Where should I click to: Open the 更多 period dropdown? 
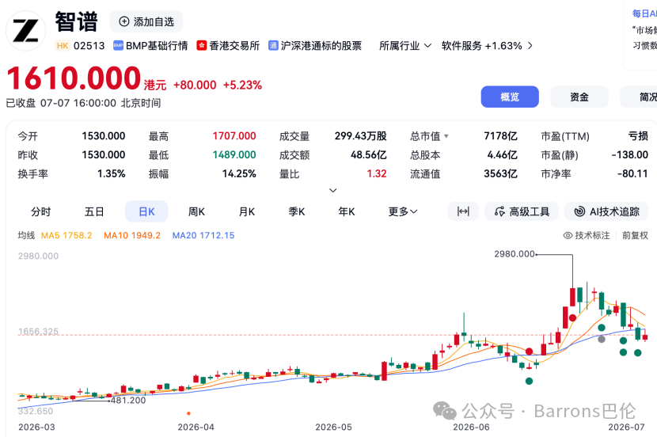click(403, 211)
